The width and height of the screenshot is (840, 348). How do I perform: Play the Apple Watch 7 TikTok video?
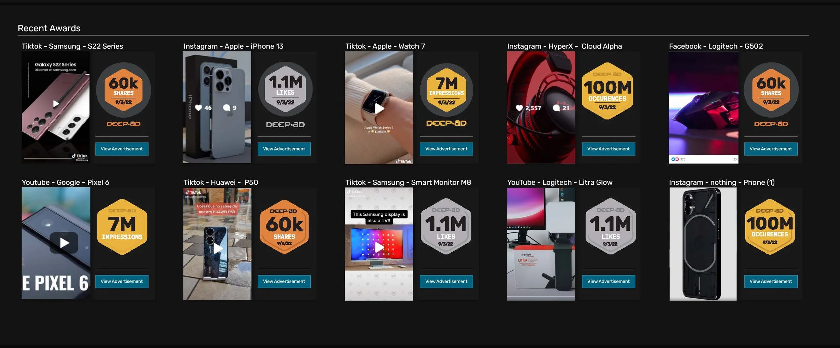[x=379, y=108]
